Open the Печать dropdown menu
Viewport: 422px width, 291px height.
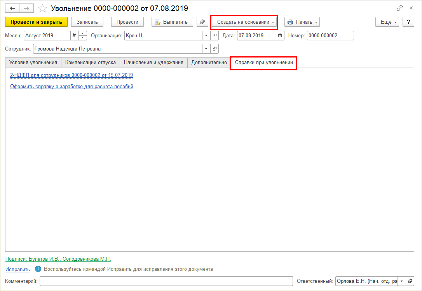[302, 22]
